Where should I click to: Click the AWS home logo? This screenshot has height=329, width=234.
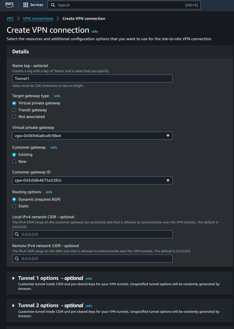point(9,5)
